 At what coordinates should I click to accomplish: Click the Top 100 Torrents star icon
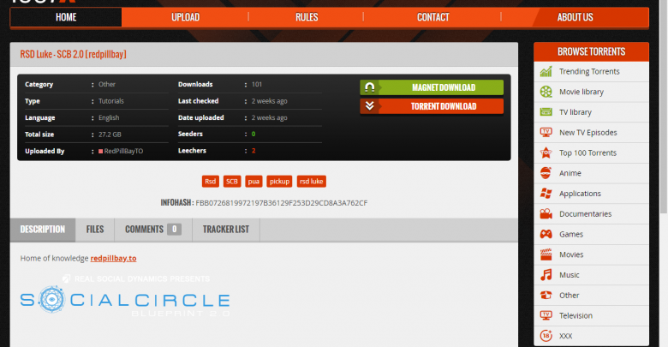tap(546, 153)
